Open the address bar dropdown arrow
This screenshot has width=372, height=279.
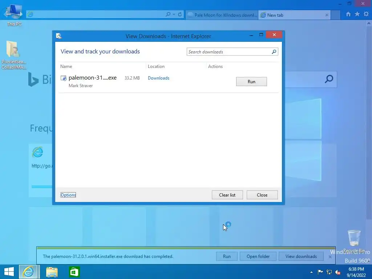pos(174,14)
